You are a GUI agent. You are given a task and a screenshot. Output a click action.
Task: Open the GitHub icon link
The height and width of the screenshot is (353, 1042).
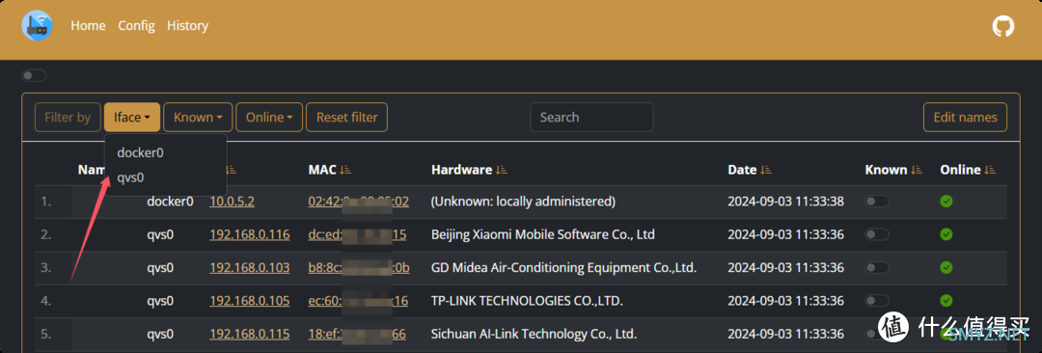point(1002,26)
